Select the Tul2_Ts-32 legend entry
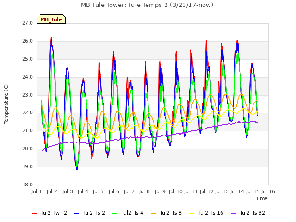Image resolution: width=296 pixels, height=222 pixels. coord(248,213)
